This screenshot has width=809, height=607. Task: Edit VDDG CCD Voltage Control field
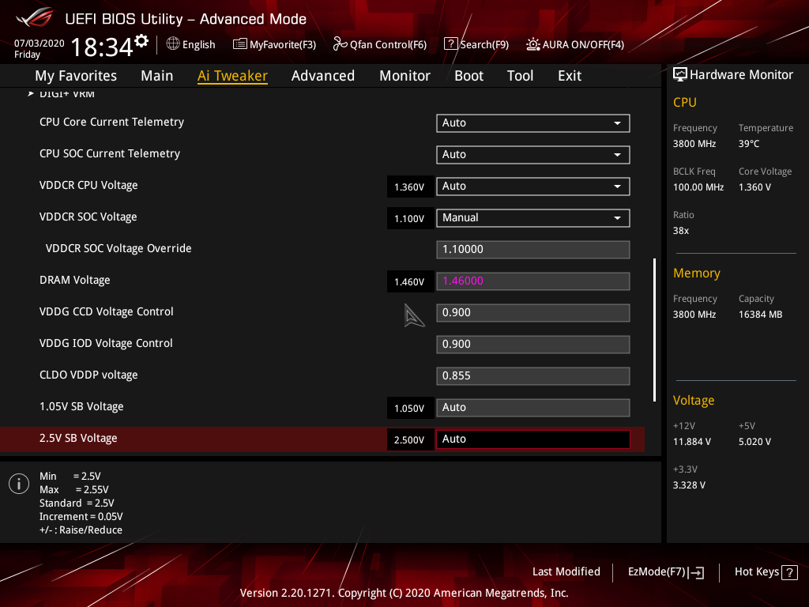[533, 312]
